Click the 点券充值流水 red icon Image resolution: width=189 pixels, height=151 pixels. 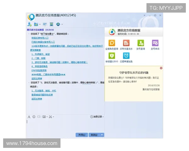coord(126,43)
